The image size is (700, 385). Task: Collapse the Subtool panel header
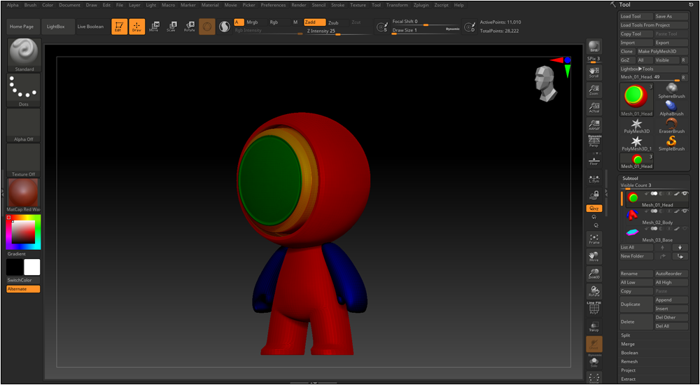(630, 178)
